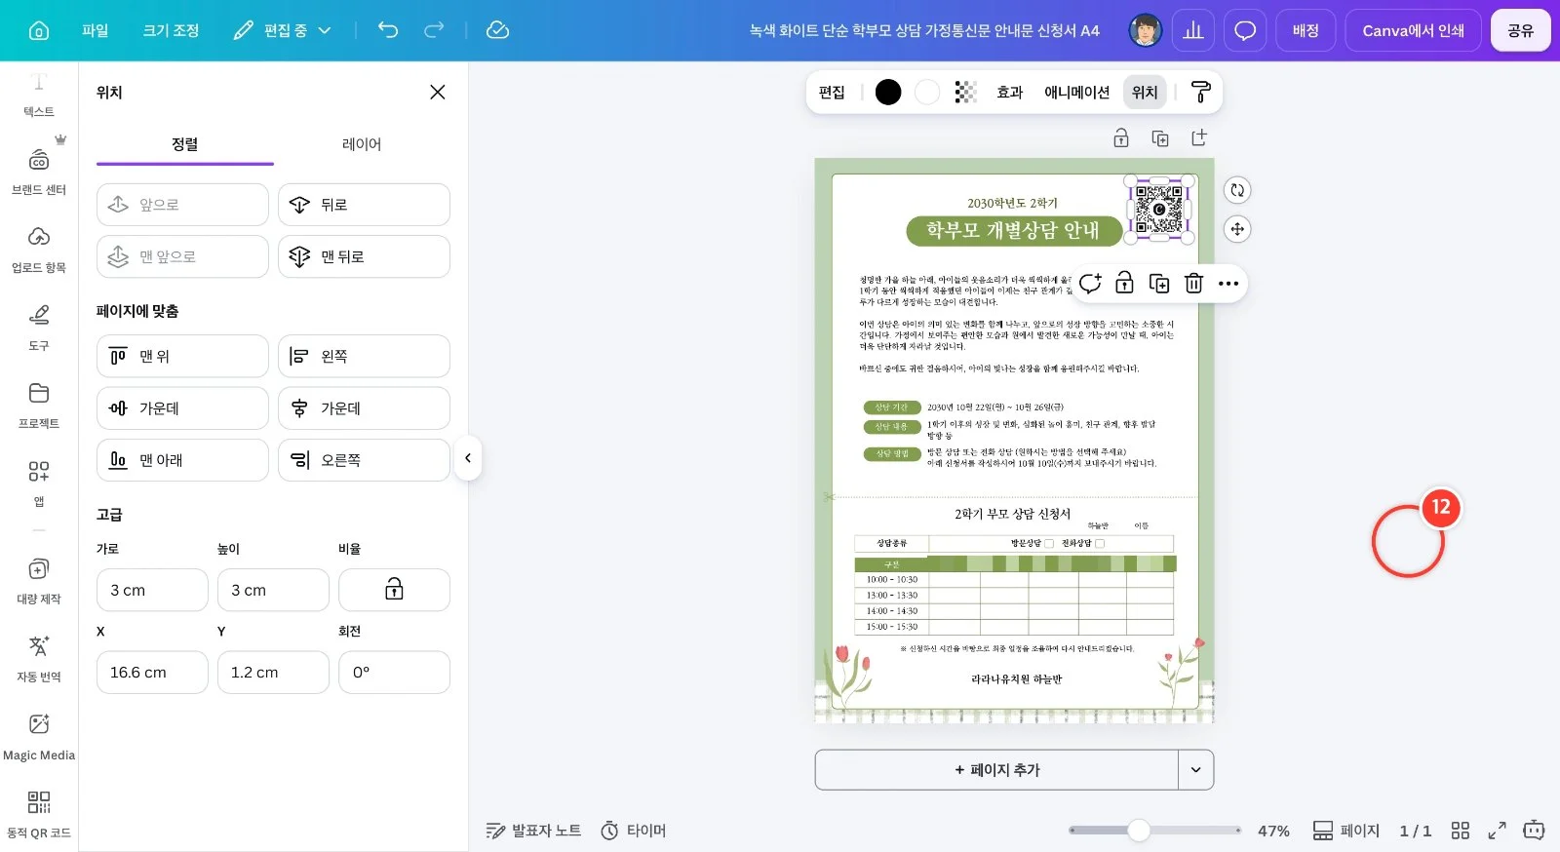Click 맨 뒤로 button
The width and height of the screenshot is (1560, 852).
coord(364,256)
